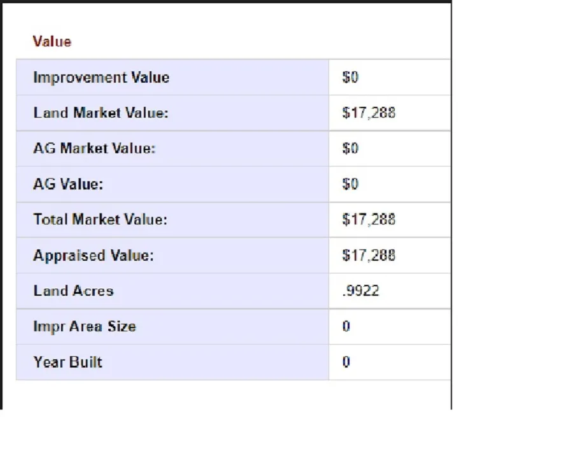The width and height of the screenshot is (573, 456).
Task: Click the $17,288 Total Market Value amount
Action: point(369,220)
